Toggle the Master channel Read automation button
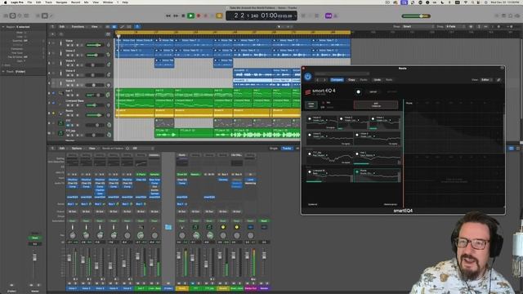Viewport: 523px width, 294px height. [264, 220]
